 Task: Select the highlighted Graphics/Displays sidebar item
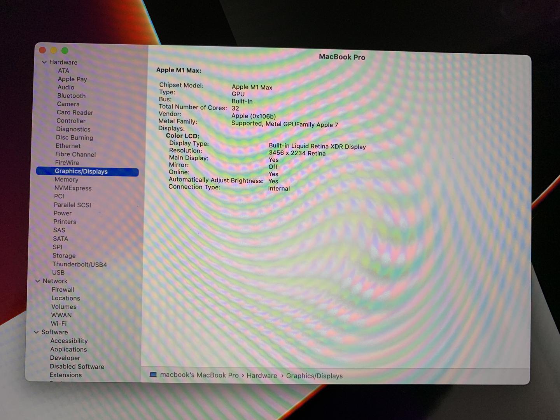(x=87, y=171)
